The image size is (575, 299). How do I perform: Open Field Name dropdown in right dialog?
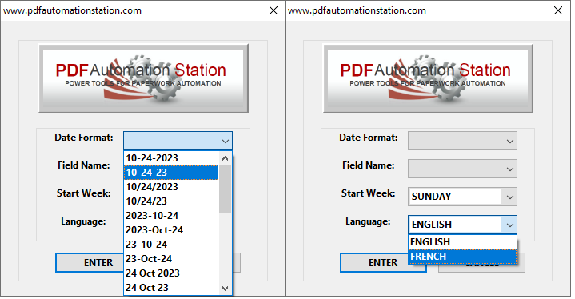tap(462, 169)
